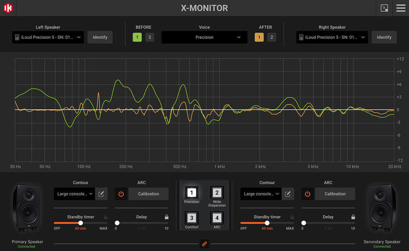The height and width of the screenshot is (251, 409).
Task: Click Identify for the Right Speaker
Action: click(384, 37)
